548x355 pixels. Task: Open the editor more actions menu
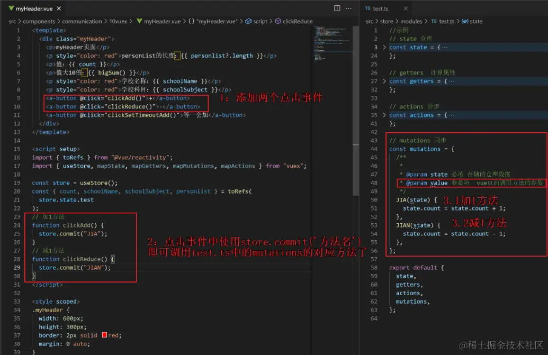(x=348, y=8)
